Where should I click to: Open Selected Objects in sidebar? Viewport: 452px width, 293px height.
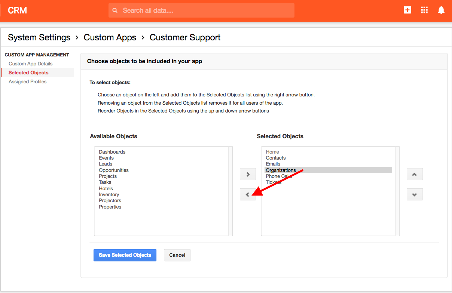pyautogui.click(x=28, y=73)
